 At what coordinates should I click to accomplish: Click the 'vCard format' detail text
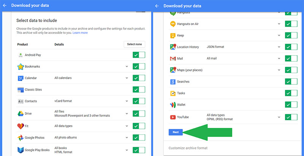(63, 101)
